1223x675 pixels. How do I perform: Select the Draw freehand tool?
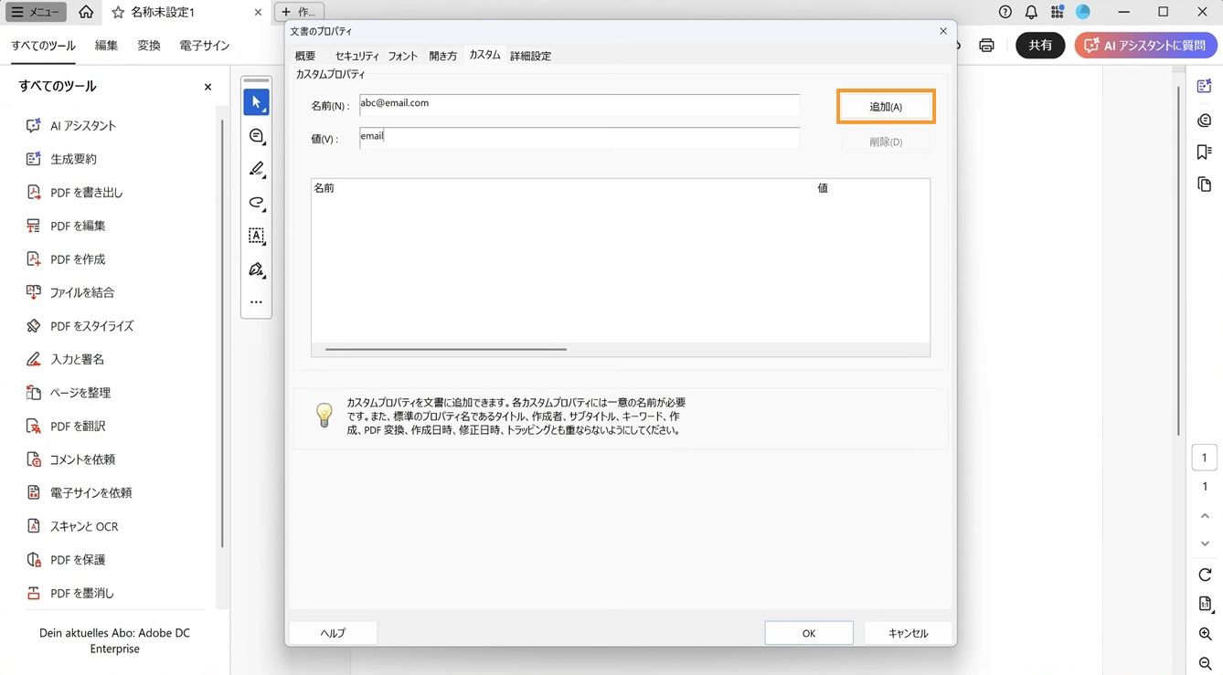[x=257, y=203]
